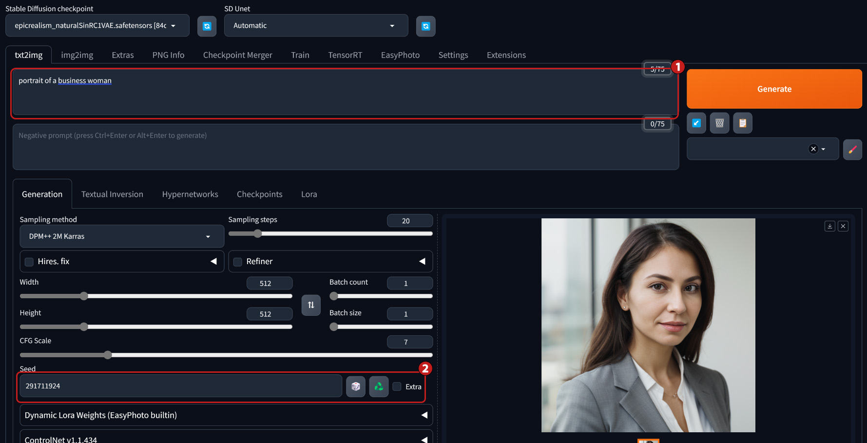Image resolution: width=867 pixels, height=443 pixels.
Task: Open the Textual Inversion sub-tab
Action: [112, 194]
